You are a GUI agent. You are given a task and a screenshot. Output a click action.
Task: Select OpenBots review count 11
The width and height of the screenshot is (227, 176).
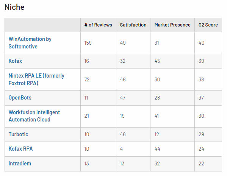tap(86, 98)
